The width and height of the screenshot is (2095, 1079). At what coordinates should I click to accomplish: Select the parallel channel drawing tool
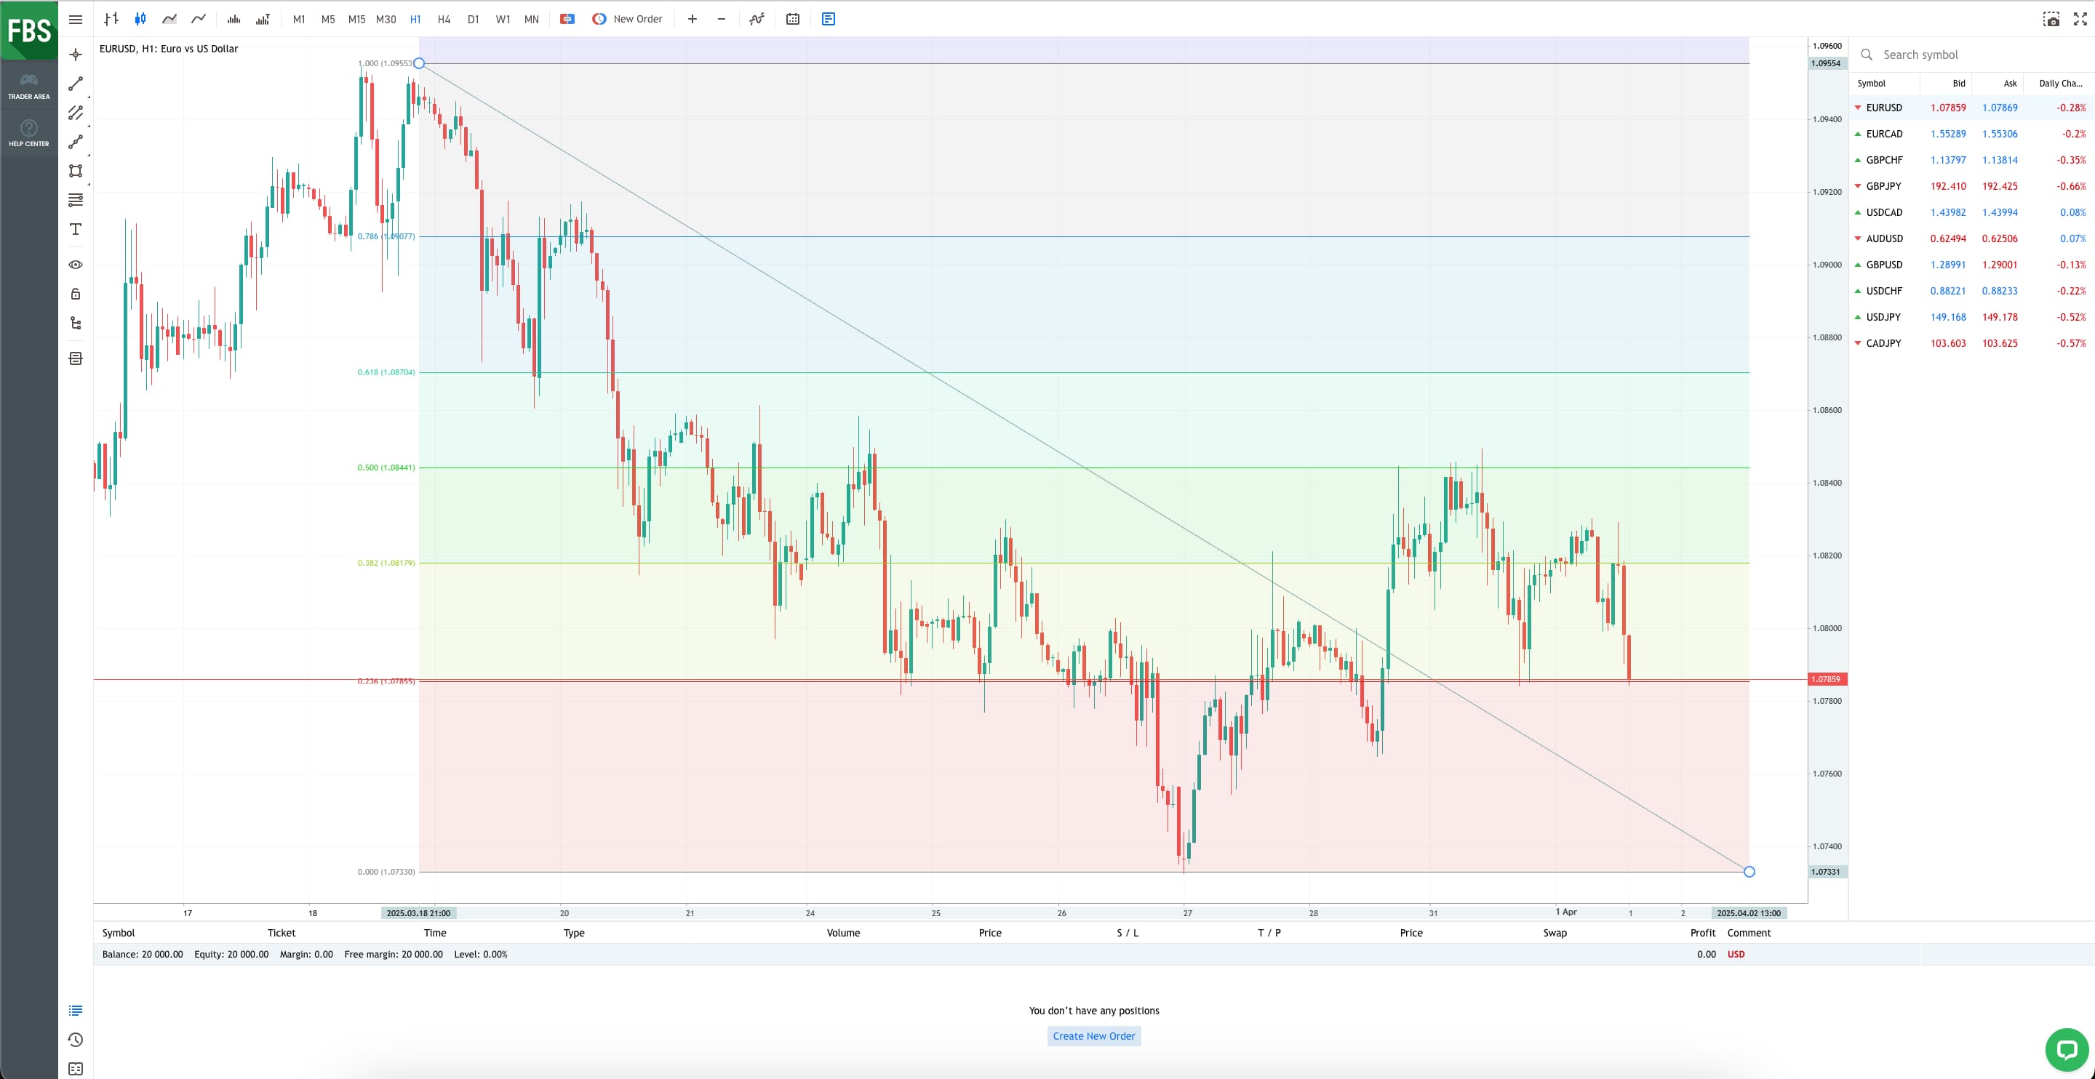(76, 113)
